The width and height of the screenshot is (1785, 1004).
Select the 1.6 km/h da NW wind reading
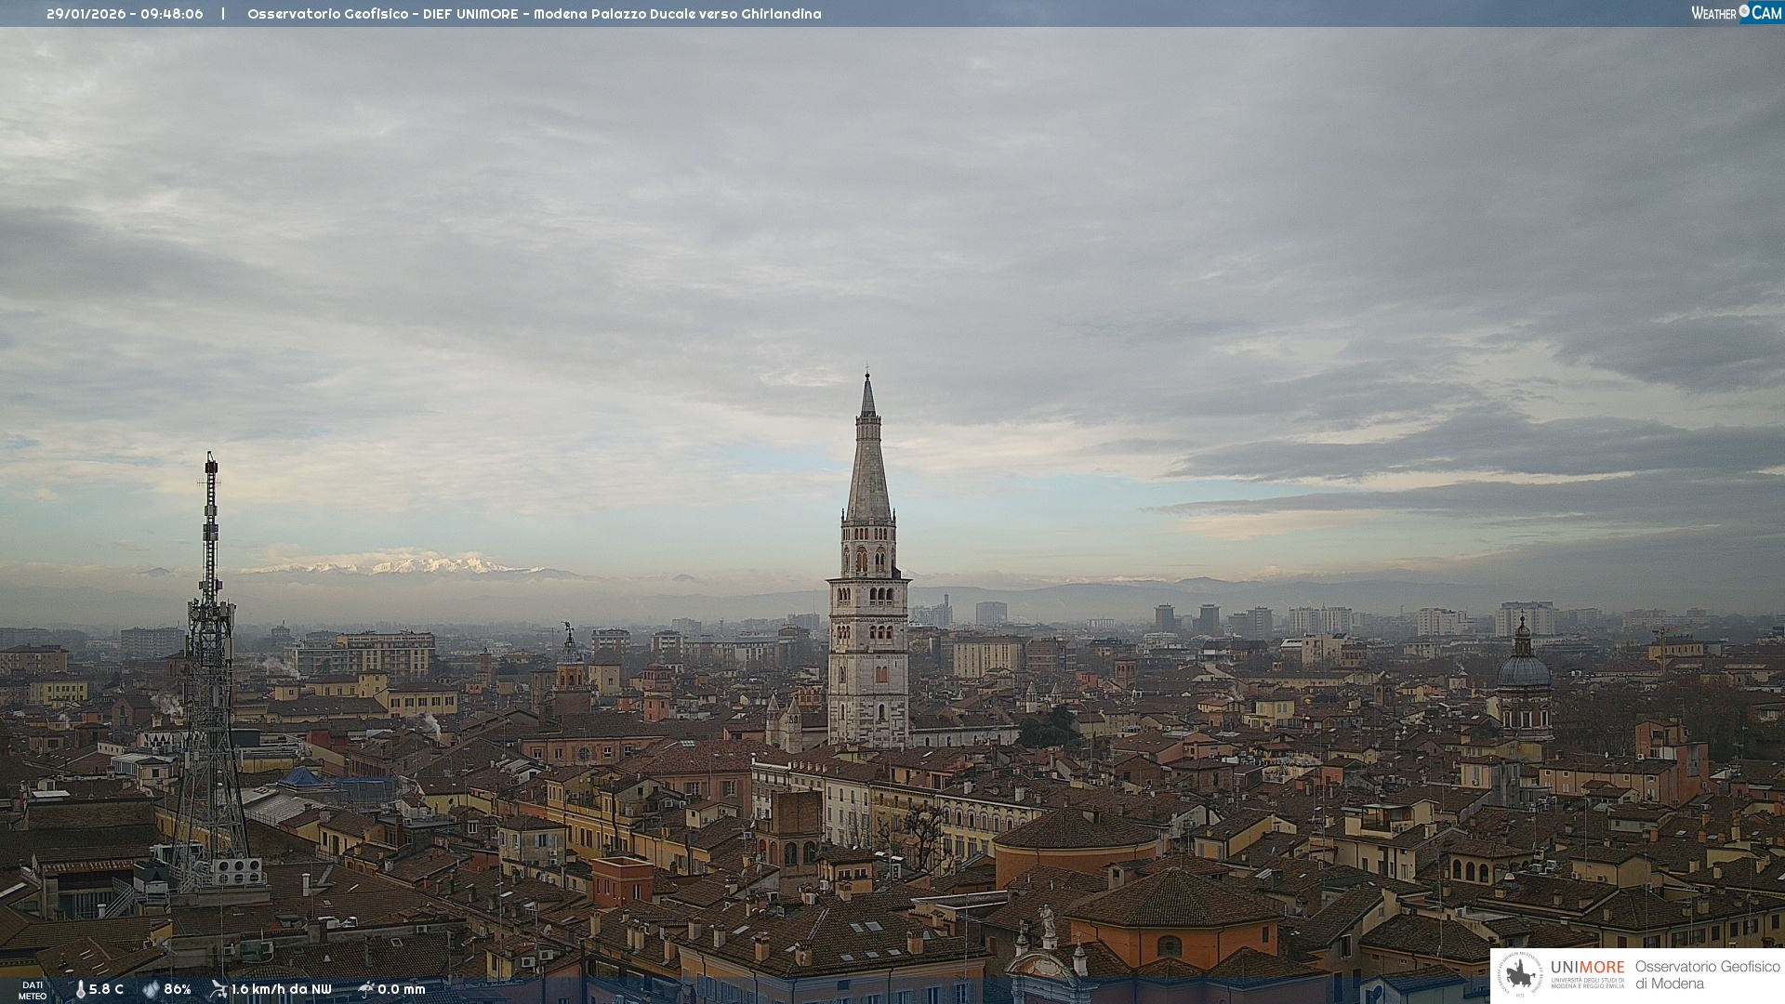click(281, 989)
